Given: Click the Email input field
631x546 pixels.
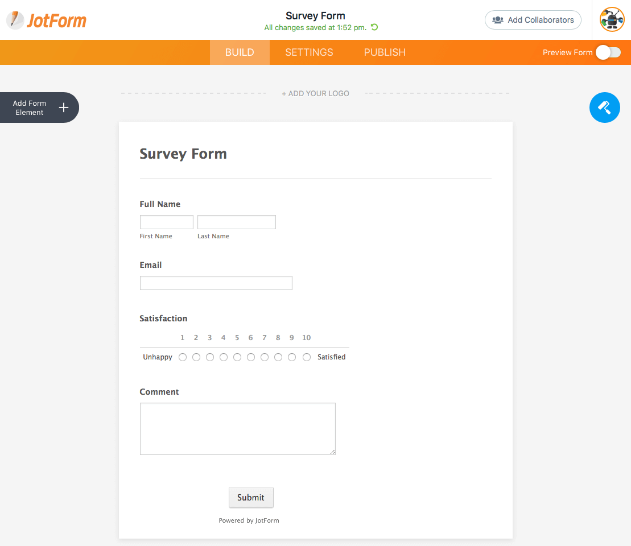Looking at the screenshot, I should (216, 283).
